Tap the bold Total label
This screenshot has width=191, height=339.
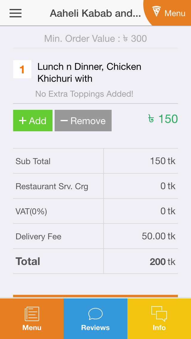coord(28,261)
